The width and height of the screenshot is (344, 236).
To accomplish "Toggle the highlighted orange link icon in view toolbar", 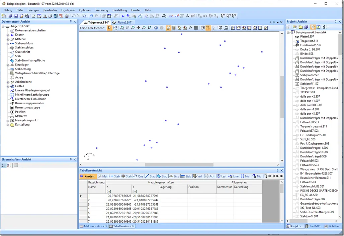I will [x=208, y=28].
